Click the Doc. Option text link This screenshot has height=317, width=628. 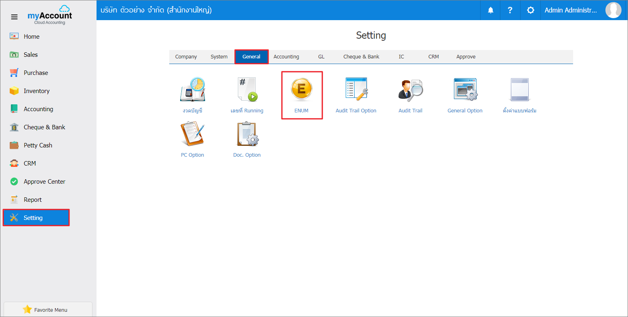pos(247,155)
